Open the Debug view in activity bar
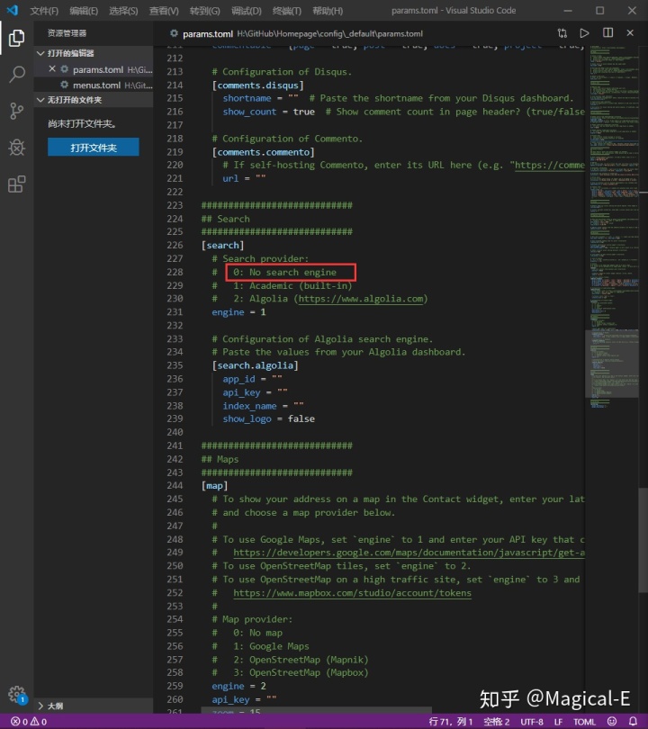 pos(17,148)
